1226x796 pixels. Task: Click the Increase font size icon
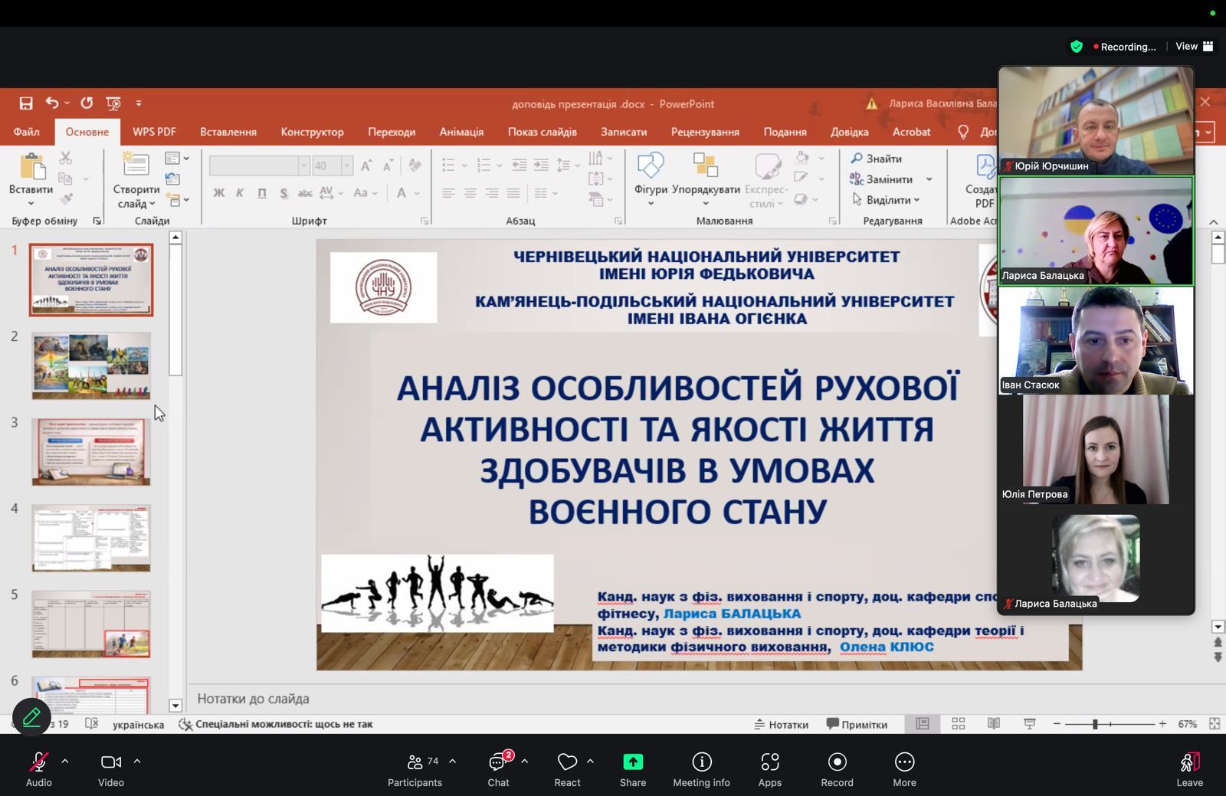367,165
